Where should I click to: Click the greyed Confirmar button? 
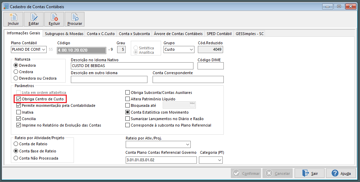246,173
